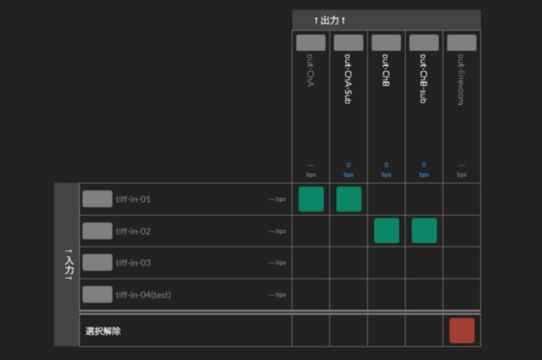The image size is (542, 360).
Task: Select the out-ChB output thumbnail
Action: 386,43
